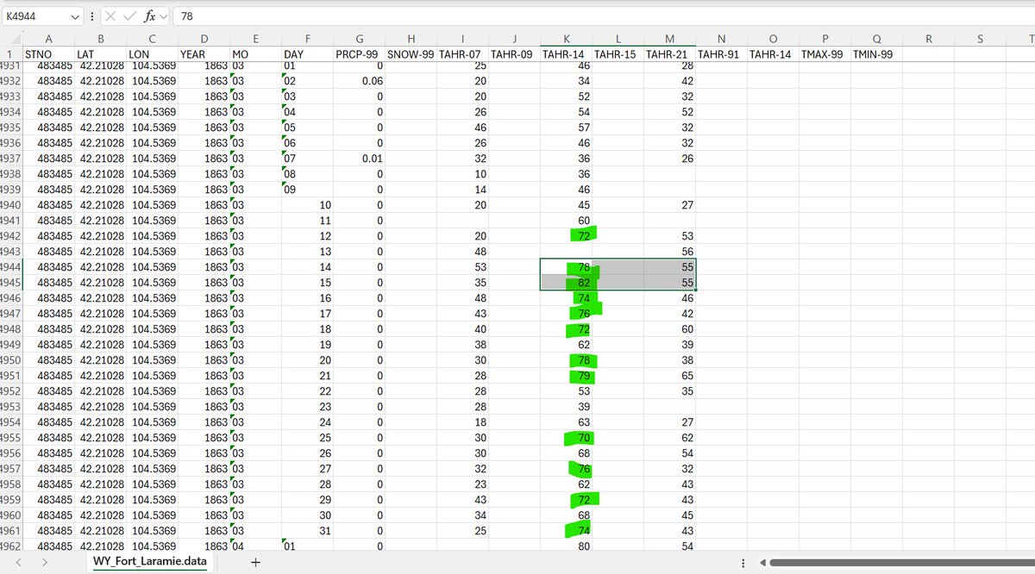Click the SNOW-99 header cell
Screen dimensions: 1035x574
(411, 54)
